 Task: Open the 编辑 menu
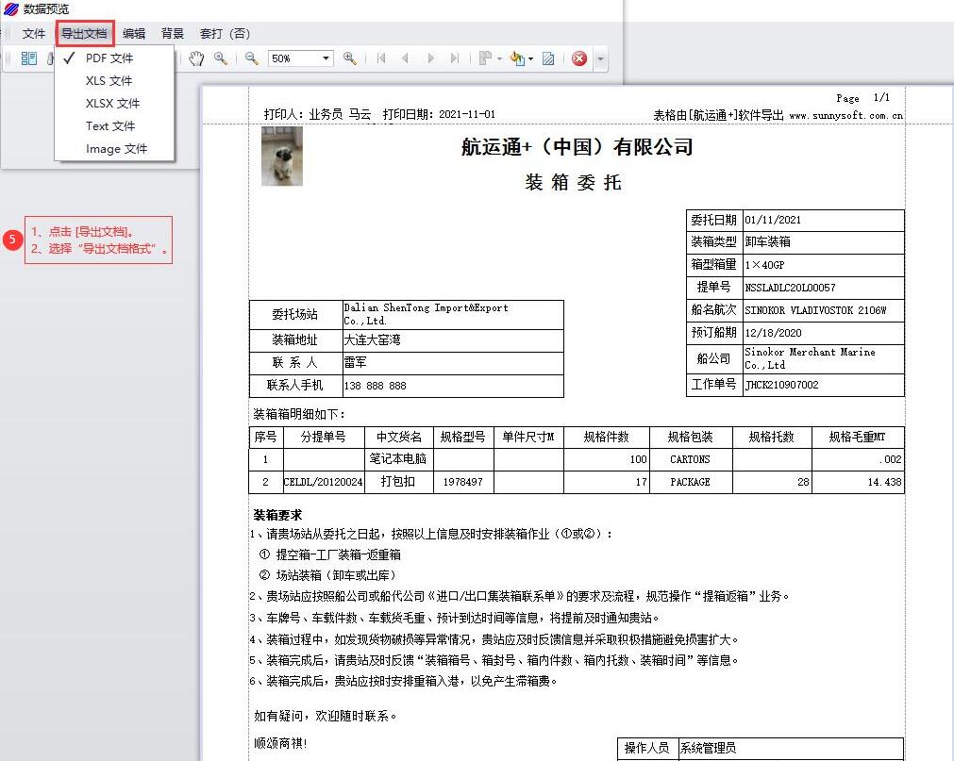[134, 34]
